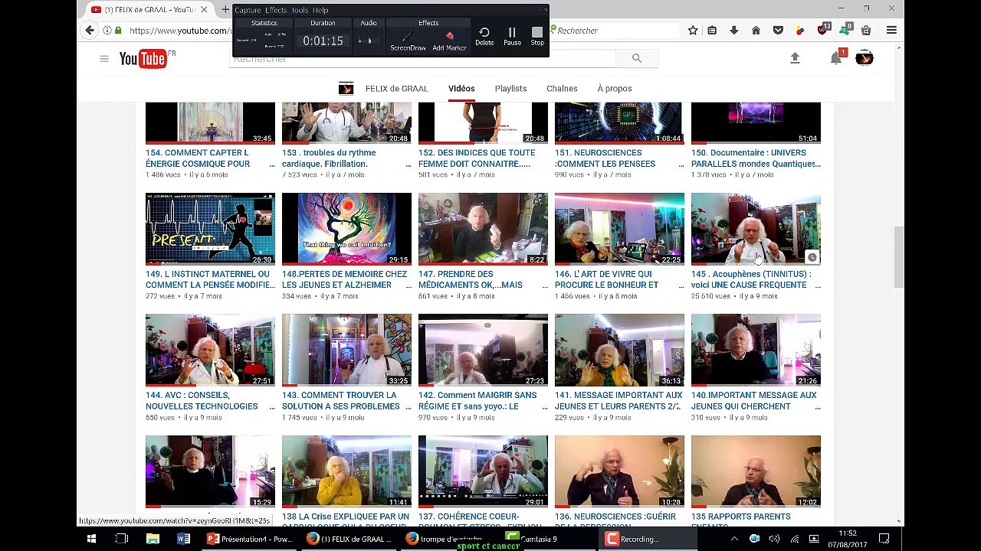Viewport: 981px width, 551px height.
Task: Click the 147. PRENDRE DES MÉDICAMENTS thumbnail
Action: [x=483, y=229]
